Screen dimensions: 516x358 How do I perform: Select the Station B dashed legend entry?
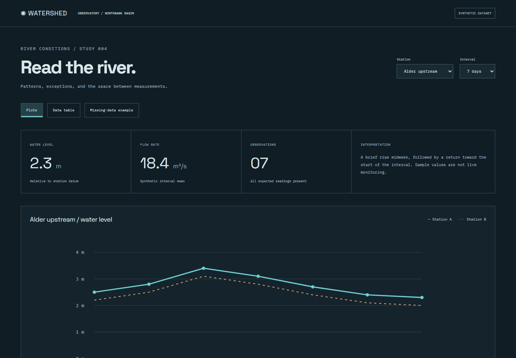[x=472, y=219]
